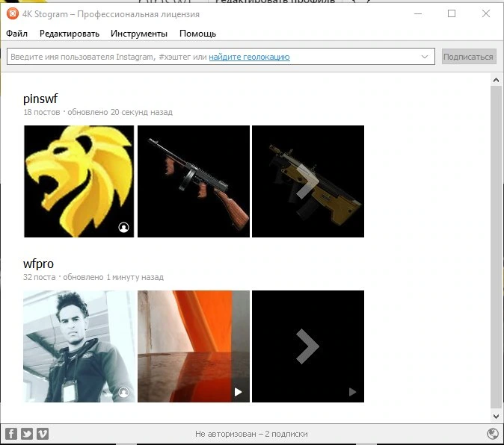Viewport: 504px width, 445px height.
Task: Open the Помощь menu
Action: click(x=197, y=34)
